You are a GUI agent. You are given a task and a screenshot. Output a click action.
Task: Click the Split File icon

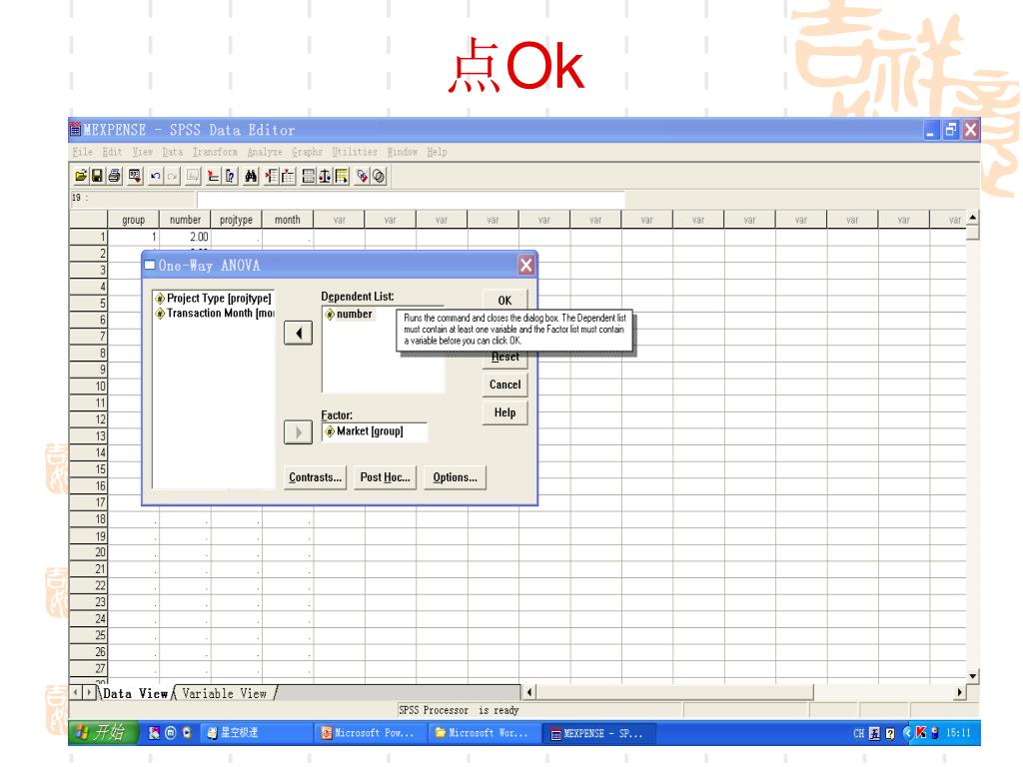click(x=309, y=176)
